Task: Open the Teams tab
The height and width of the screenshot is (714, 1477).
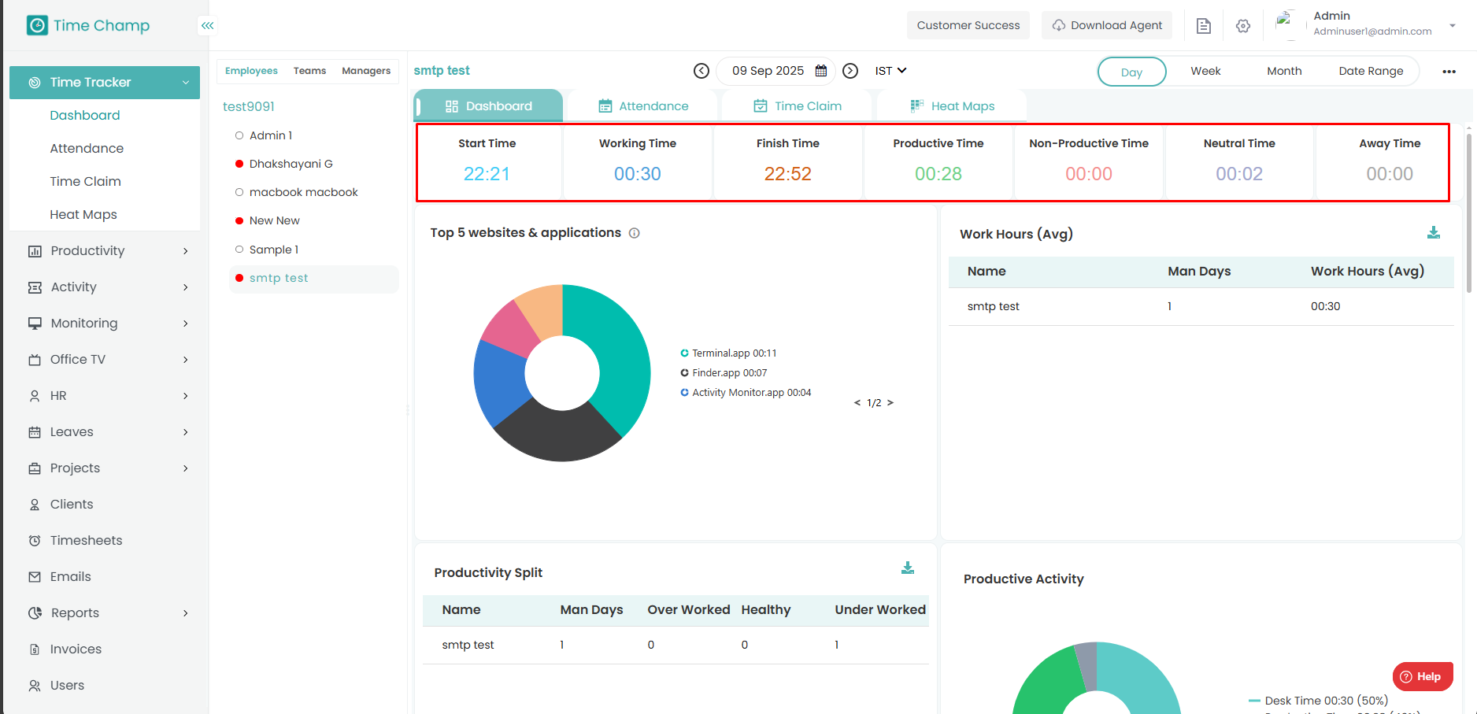Action: (x=309, y=71)
